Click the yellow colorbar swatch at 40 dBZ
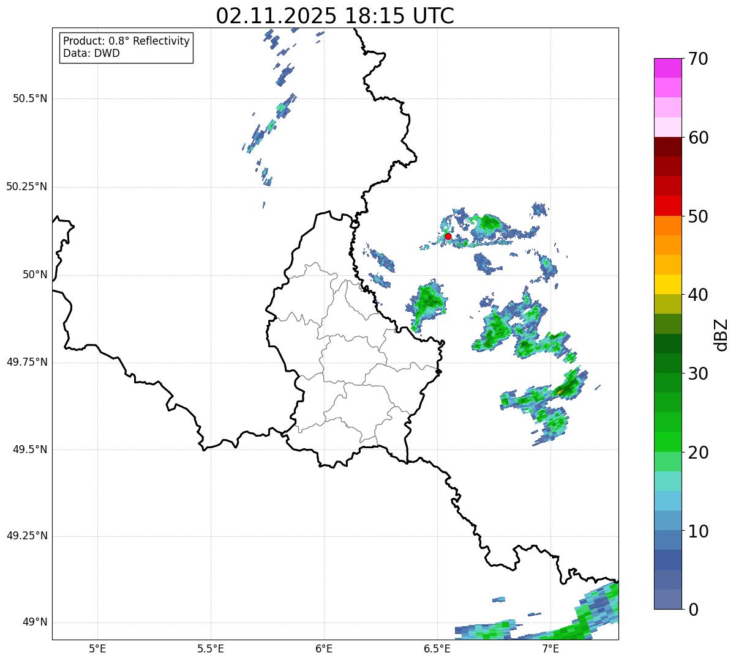 pos(668,285)
